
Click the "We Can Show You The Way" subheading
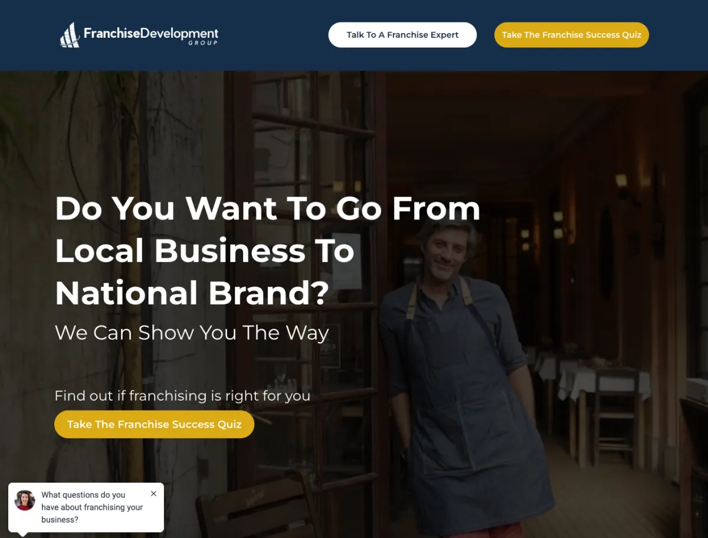pos(192,333)
